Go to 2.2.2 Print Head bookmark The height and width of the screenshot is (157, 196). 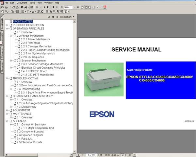tap(31, 43)
